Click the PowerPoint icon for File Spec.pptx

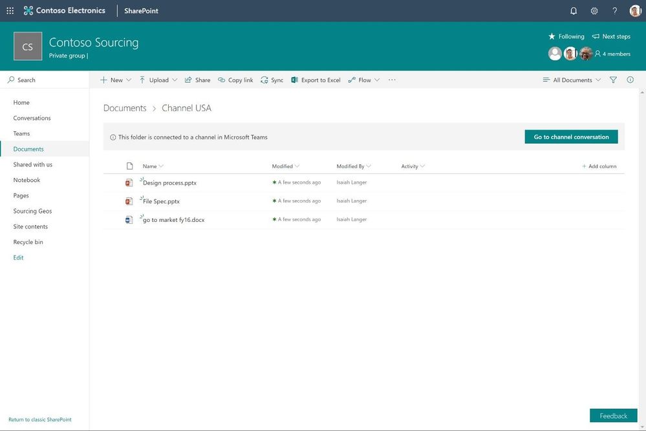point(129,201)
